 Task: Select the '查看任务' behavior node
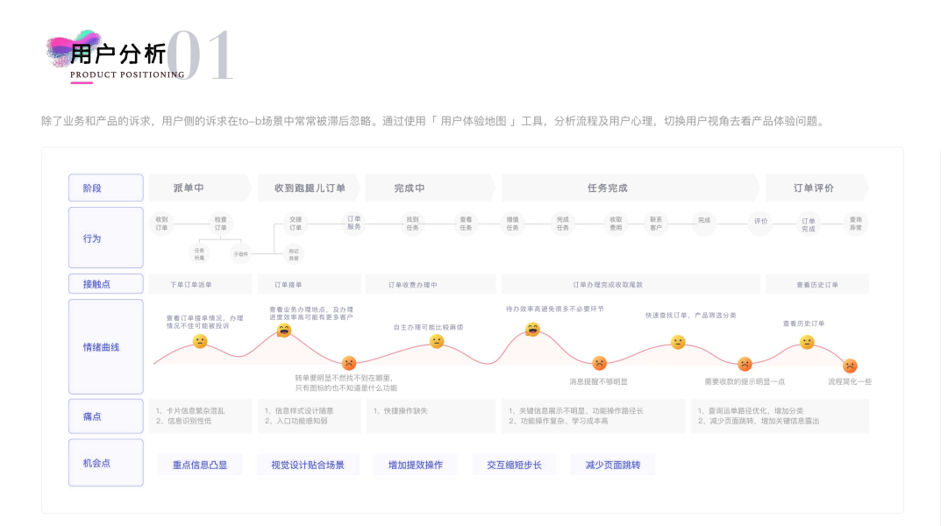coord(467,224)
